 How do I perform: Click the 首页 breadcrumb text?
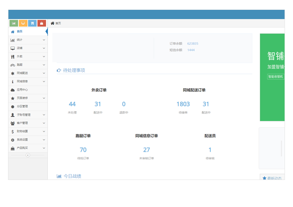pyautogui.click(x=58, y=23)
